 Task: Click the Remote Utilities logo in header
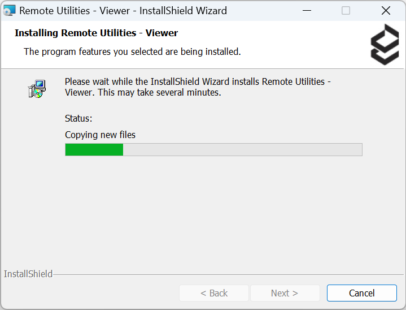pos(385,44)
